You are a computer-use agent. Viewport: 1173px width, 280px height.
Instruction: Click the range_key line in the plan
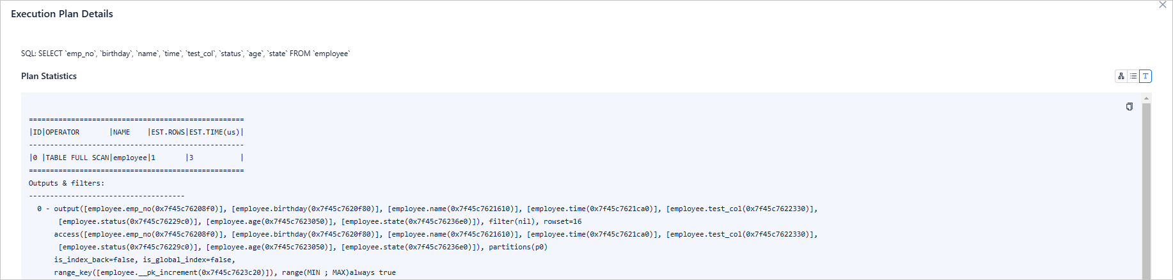(224, 272)
